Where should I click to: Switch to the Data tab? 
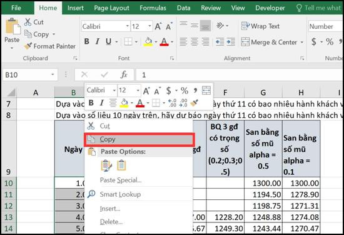(184, 8)
